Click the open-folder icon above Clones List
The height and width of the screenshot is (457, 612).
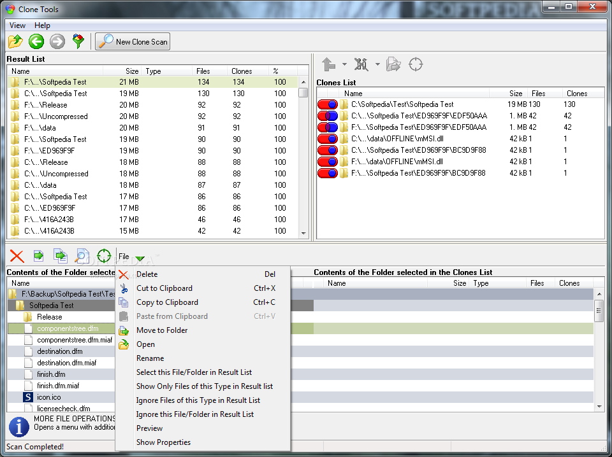pyautogui.click(x=393, y=64)
